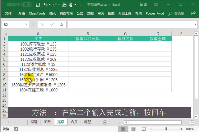The image size is (199, 132).
Task: Select column D header
Action: (158, 34)
